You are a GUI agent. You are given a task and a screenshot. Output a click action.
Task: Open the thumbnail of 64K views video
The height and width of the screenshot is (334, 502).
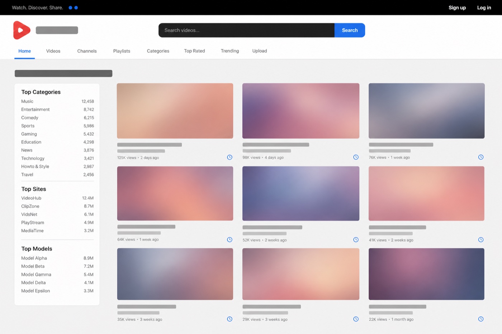[x=175, y=193]
